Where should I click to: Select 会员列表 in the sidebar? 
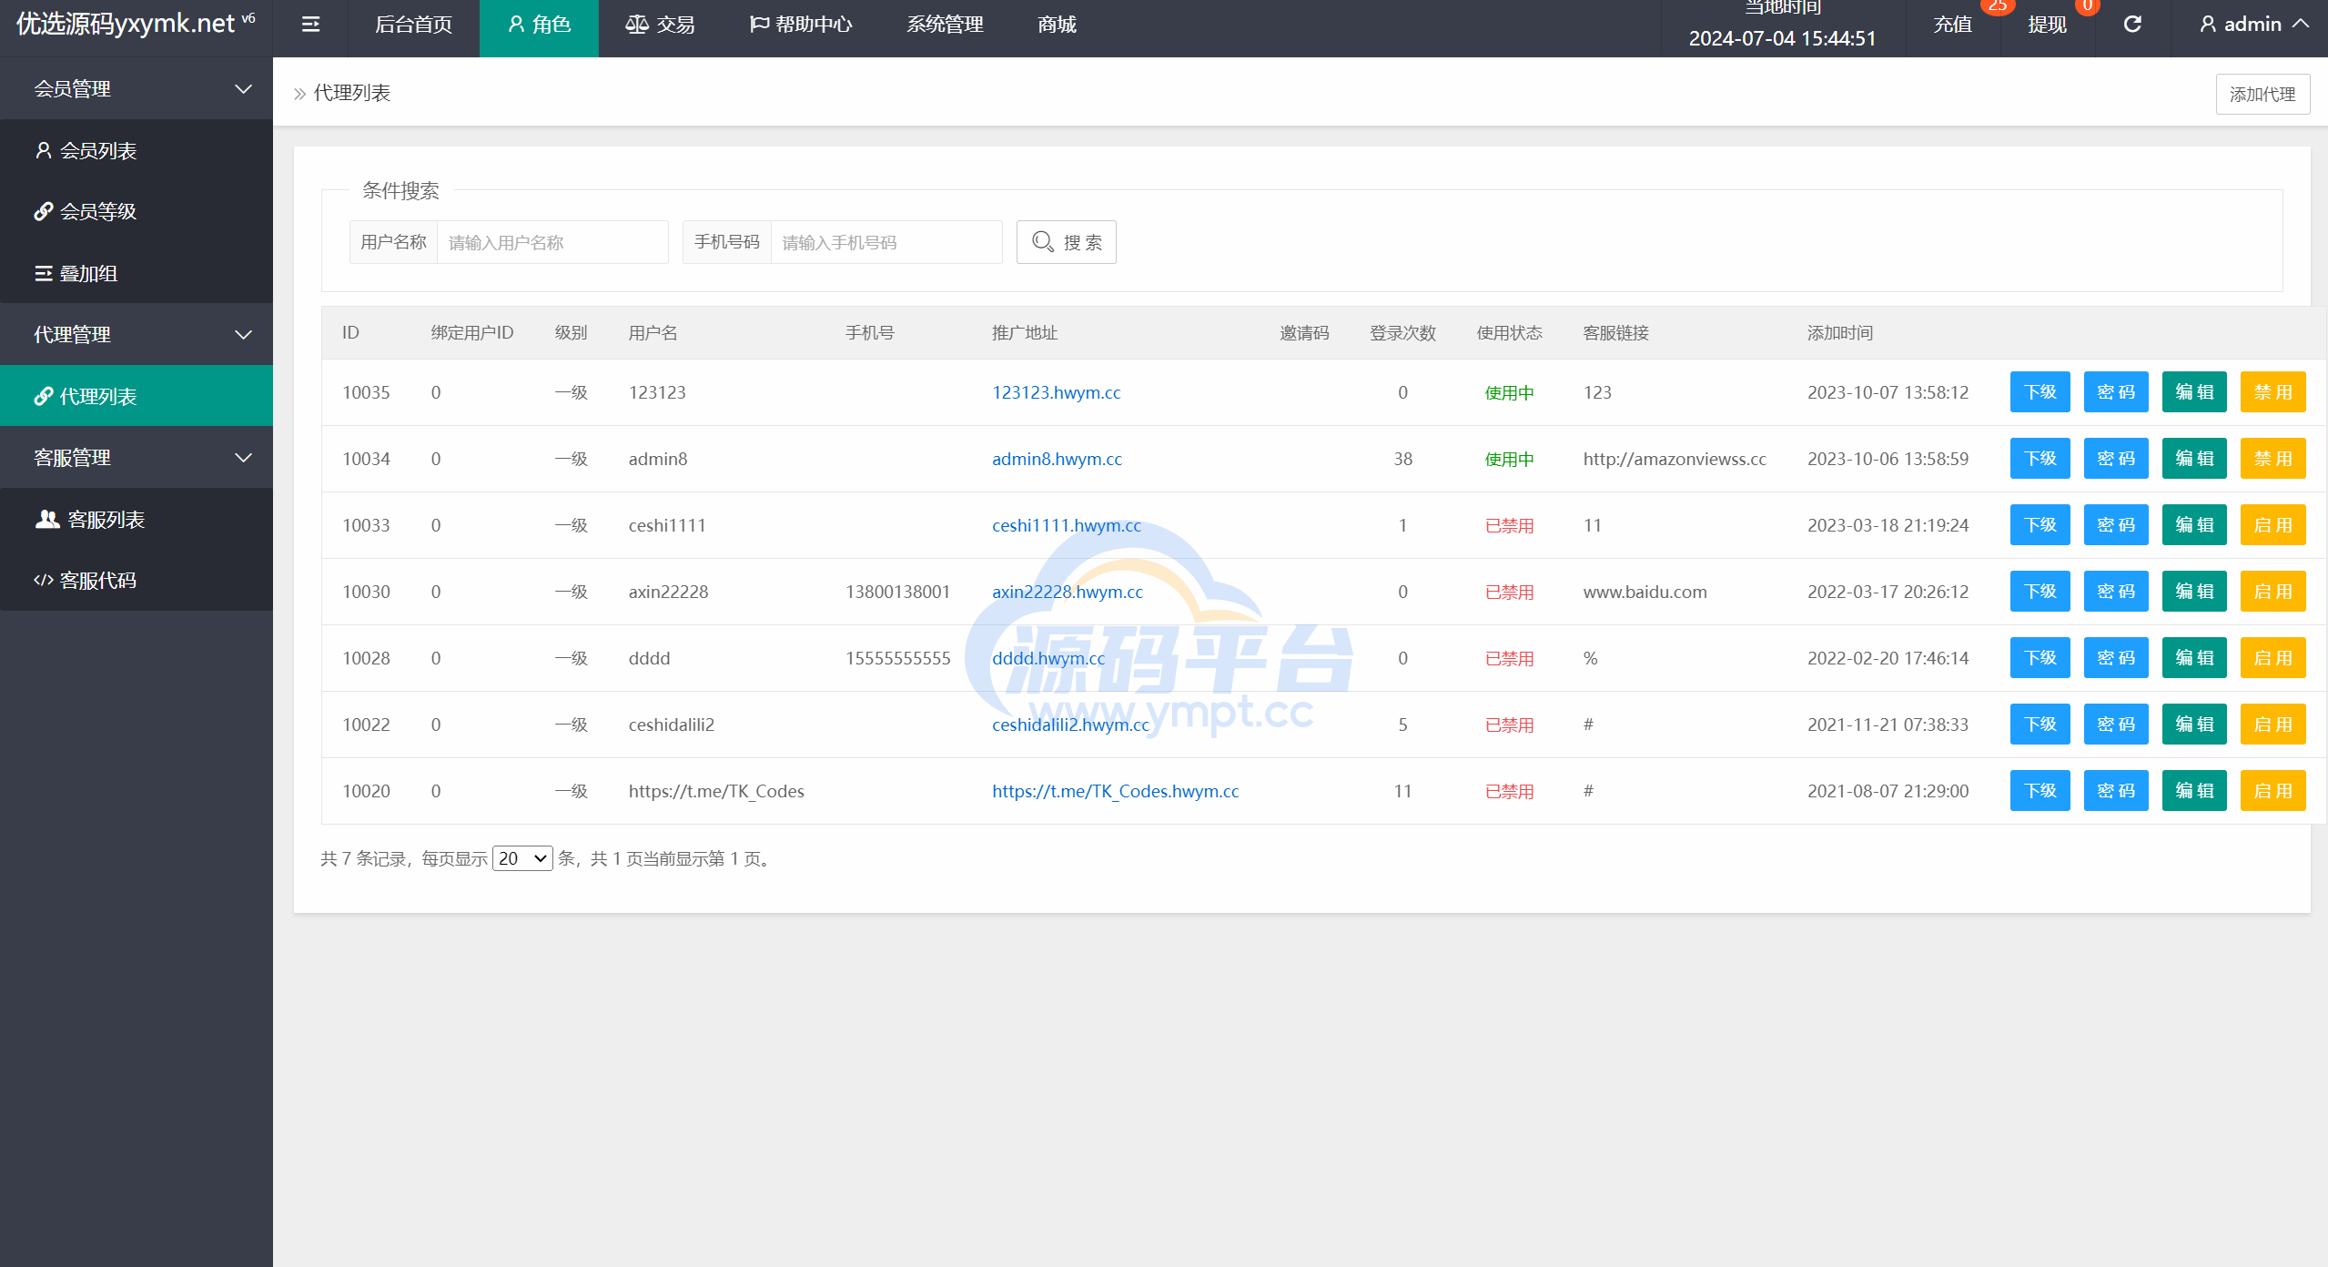click(x=137, y=150)
